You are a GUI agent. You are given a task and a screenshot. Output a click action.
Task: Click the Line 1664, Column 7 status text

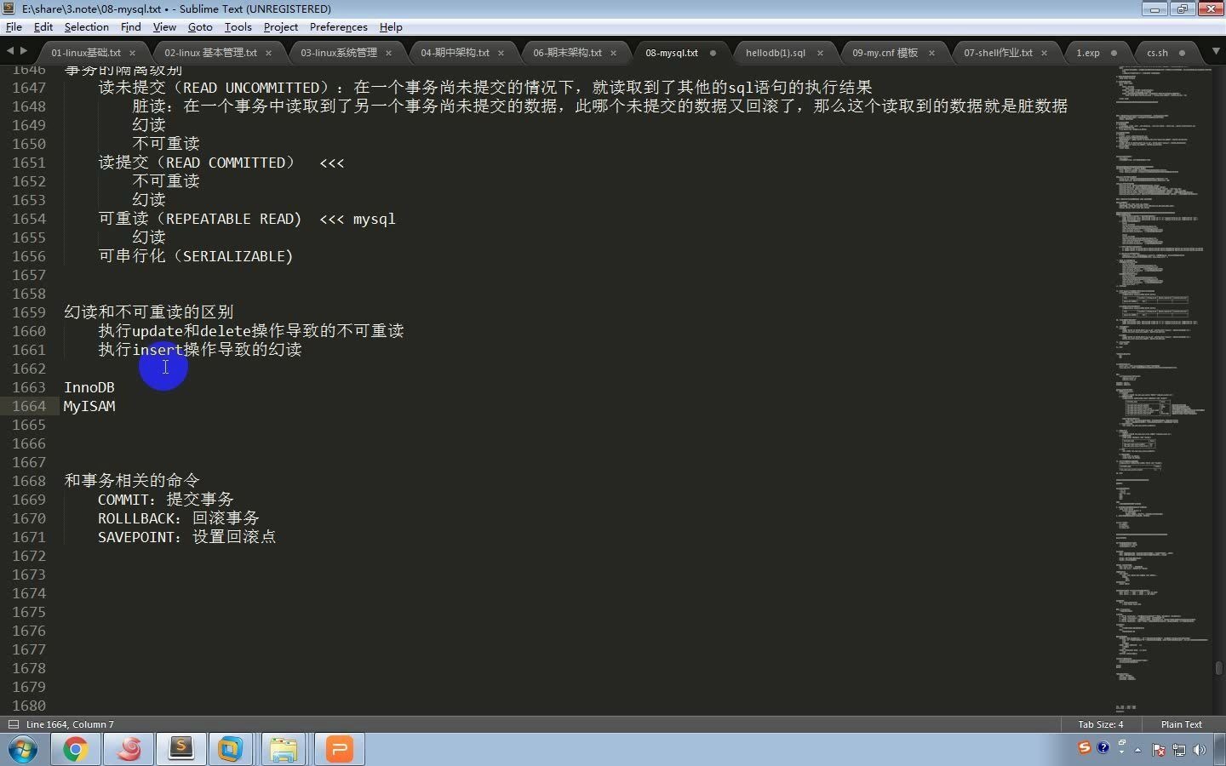tap(70, 724)
